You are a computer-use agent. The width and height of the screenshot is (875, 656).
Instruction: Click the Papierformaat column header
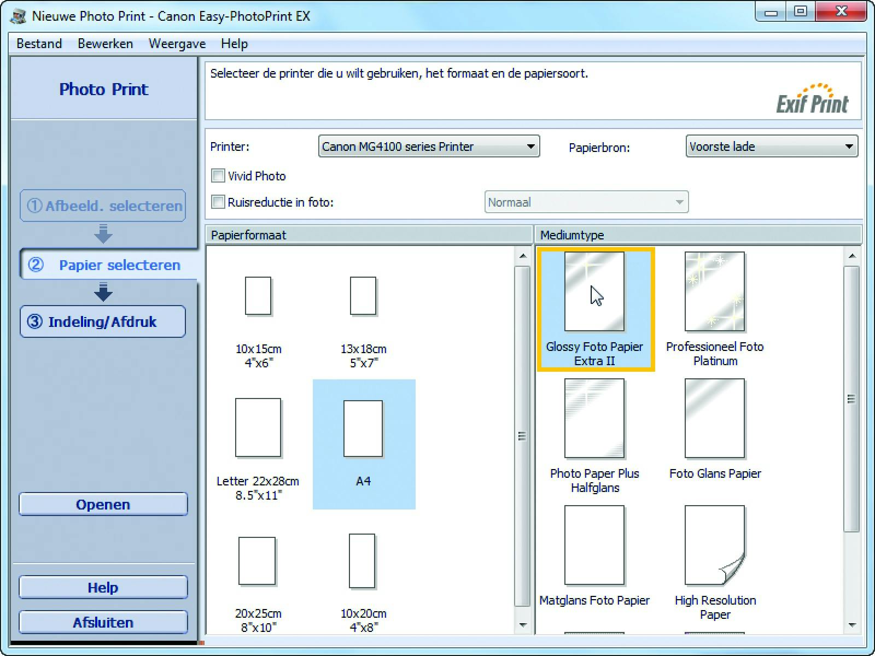click(369, 235)
